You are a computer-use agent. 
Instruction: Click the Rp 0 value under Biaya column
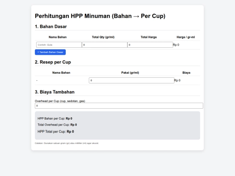(x=177, y=80)
